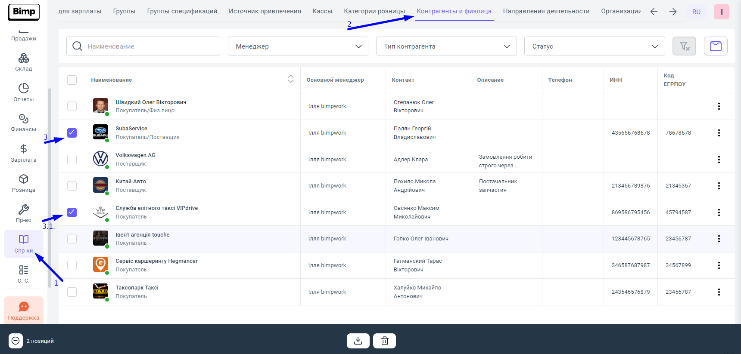Click the download export icon in bottom bar

pos(358,341)
